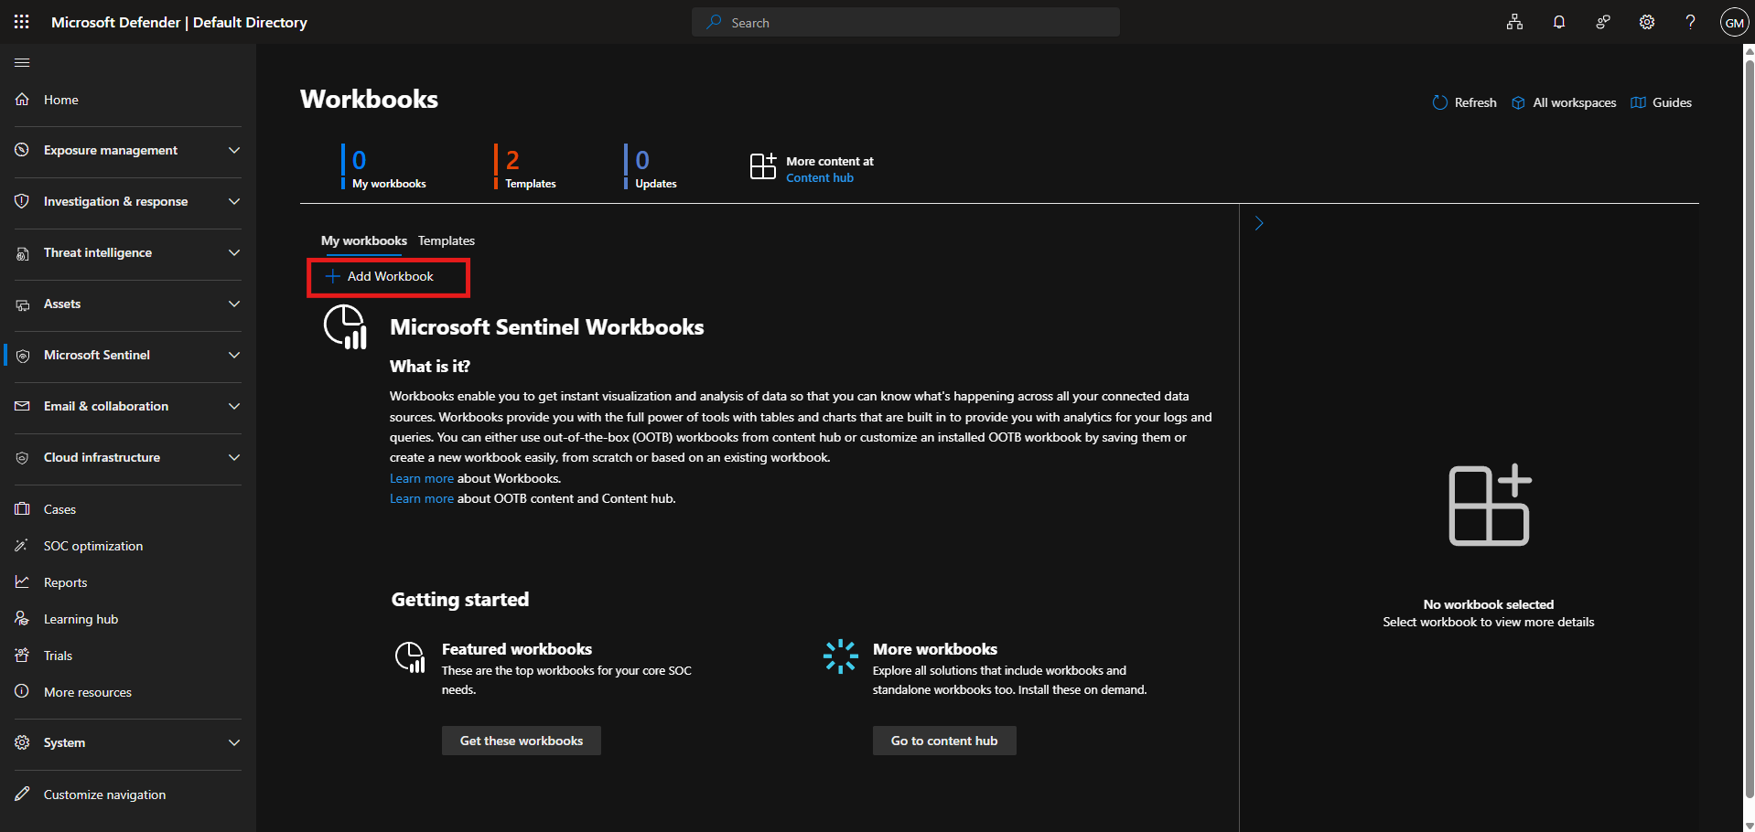Expand the Microsoft Sentinel chevron
1755x832 pixels.
click(234, 355)
